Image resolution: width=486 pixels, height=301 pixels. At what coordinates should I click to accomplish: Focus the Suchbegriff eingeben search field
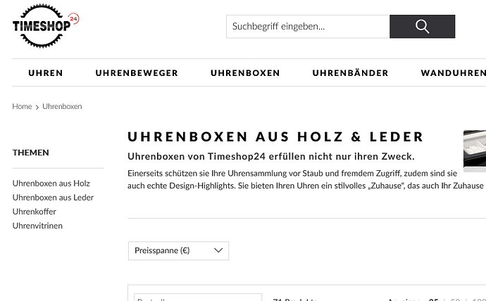(x=308, y=27)
